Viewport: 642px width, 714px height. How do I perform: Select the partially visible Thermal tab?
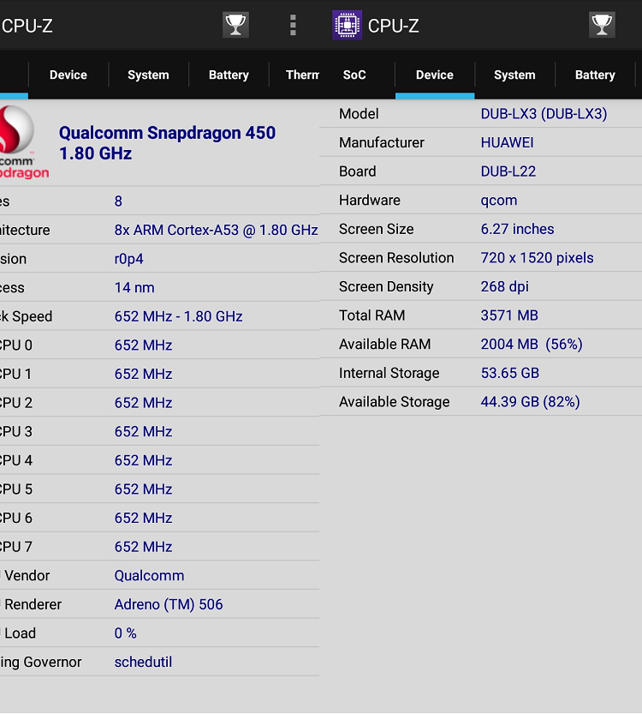[x=301, y=75]
